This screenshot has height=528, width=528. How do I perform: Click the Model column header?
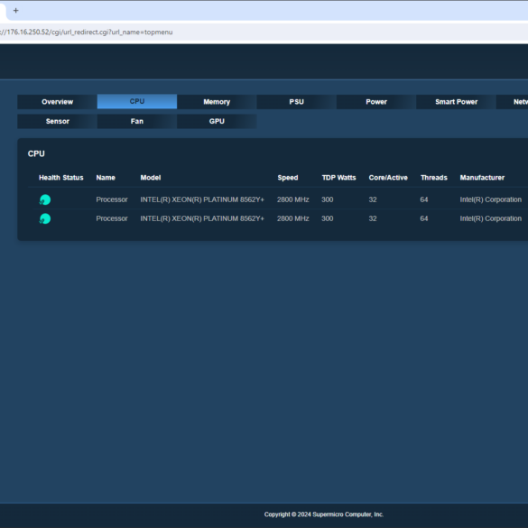pyautogui.click(x=151, y=178)
